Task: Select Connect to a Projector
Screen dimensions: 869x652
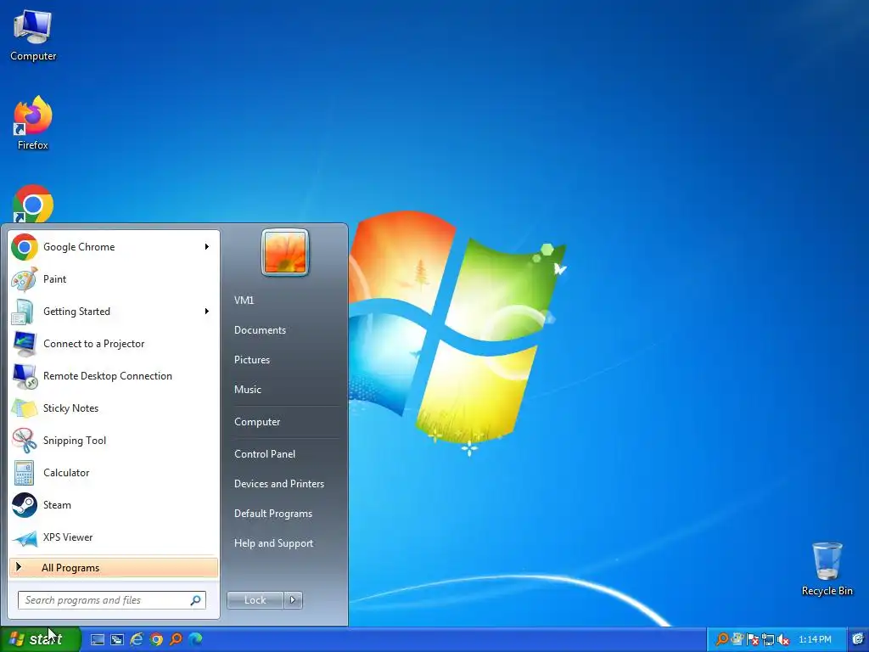Action: [x=114, y=343]
